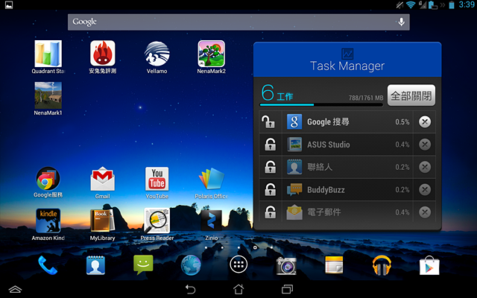
Task: Toggle lock for ASUS Studio task
Action: click(x=271, y=145)
